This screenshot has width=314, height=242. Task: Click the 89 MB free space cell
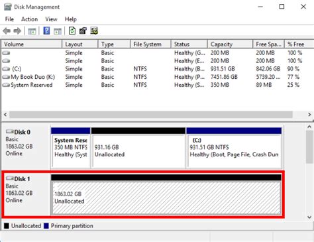(x=264, y=85)
